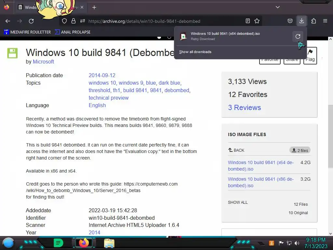Image resolution: width=333 pixels, height=250 pixels.
Task: Open the Downloads toolbar button
Action: [301, 21]
